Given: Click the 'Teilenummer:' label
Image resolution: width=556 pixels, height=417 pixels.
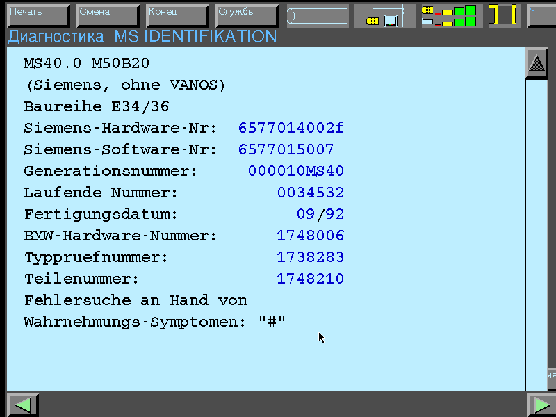Looking at the screenshot, I should click(81, 279).
